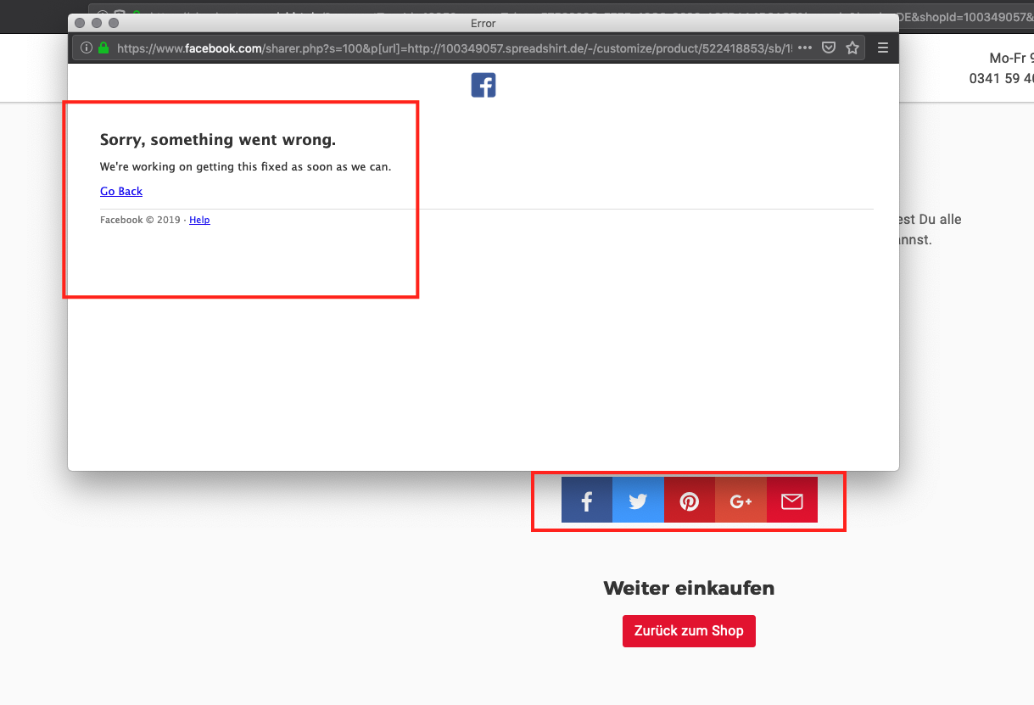Open the Facebook Help link
Viewport: 1034px width, 705px height.
(199, 220)
